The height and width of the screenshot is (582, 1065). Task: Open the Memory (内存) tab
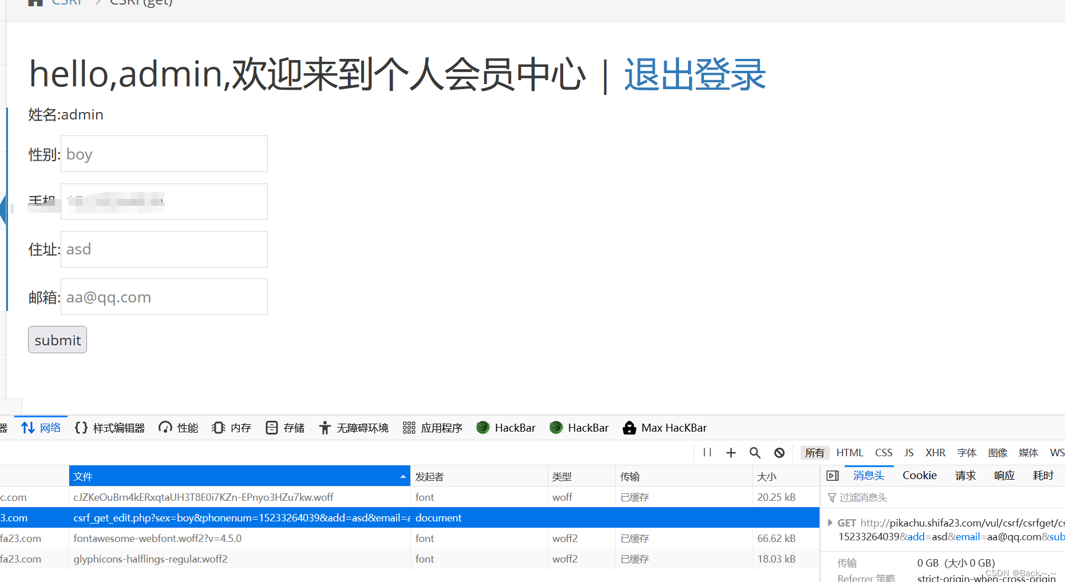coord(232,428)
